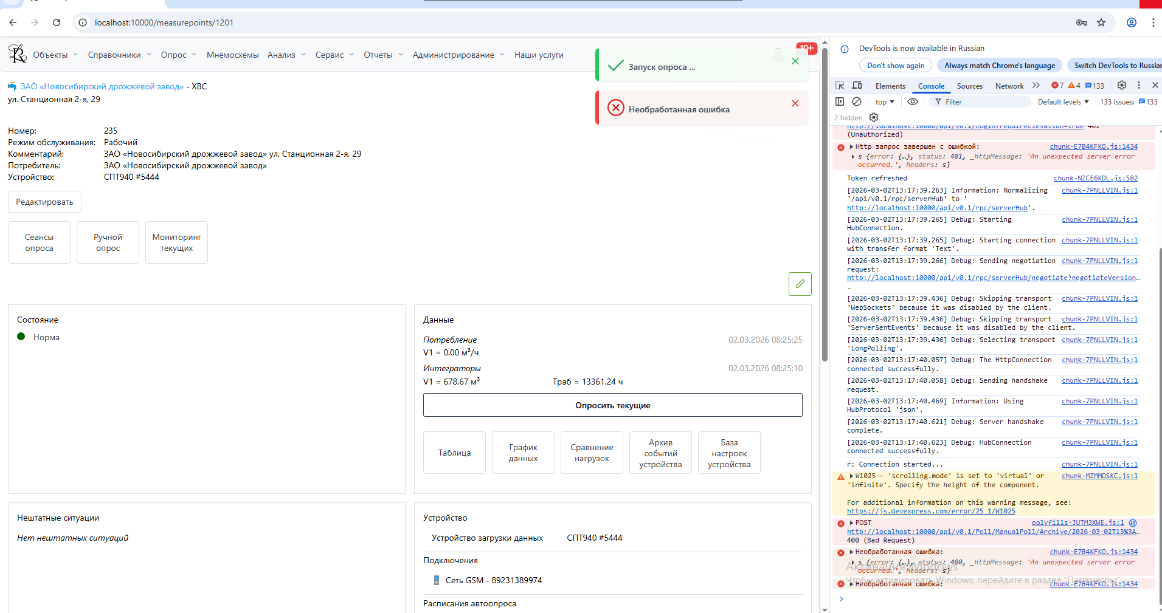Bookmark this page with the star icon

(x=1101, y=22)
